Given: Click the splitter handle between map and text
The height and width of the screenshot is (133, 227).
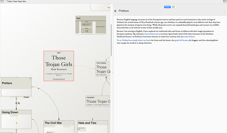Looking at the screenshot, I should tap(113, 72).
